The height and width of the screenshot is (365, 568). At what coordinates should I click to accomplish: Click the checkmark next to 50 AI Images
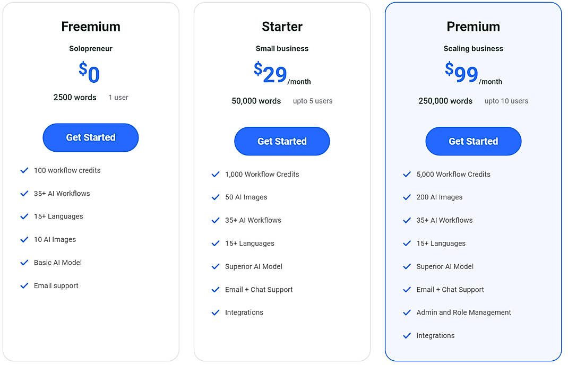(x=216, y=197)
